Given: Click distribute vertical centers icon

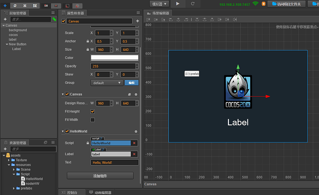Looking at the screenshot, I should tap(204, 19).
